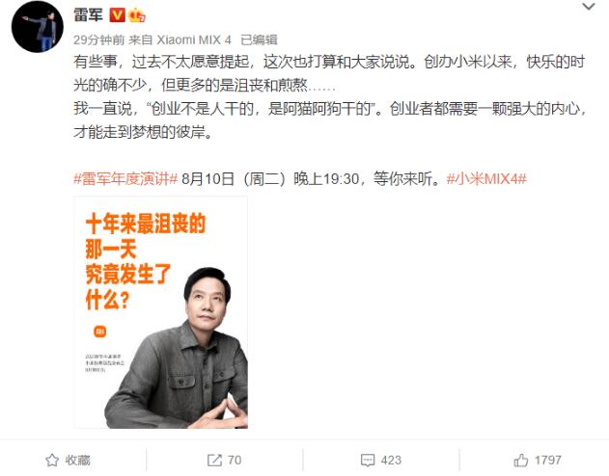Click the comment count 423
The width and height of the screenshot is (609, 476).
click(x=391, y=461)
